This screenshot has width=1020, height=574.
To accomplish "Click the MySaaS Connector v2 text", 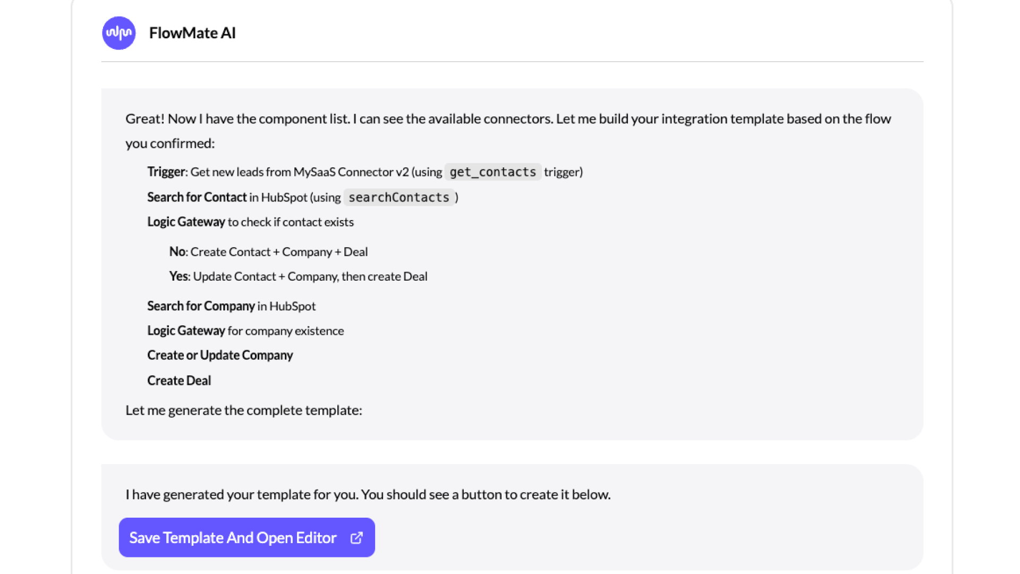I will 351,172.
